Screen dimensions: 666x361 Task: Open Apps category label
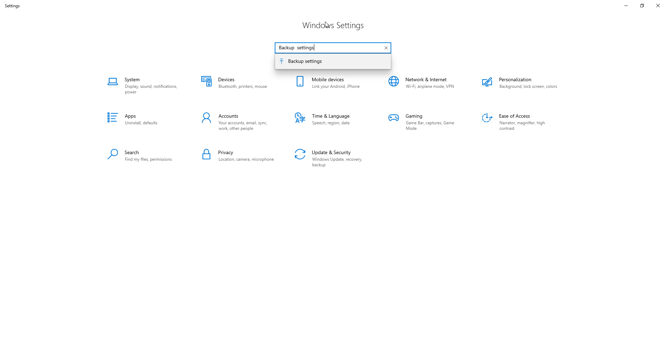pos(130,116)
